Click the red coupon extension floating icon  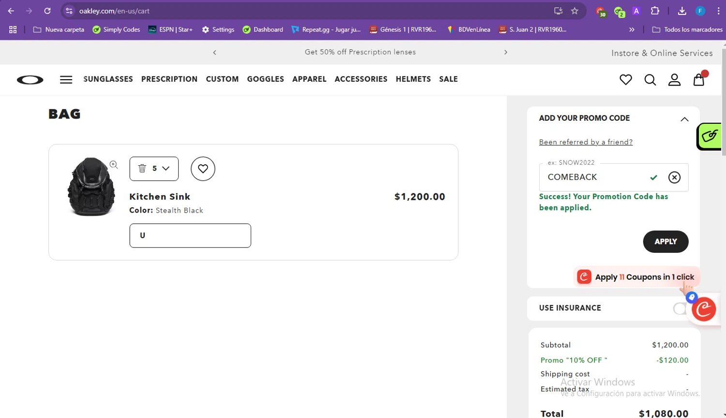704,309
